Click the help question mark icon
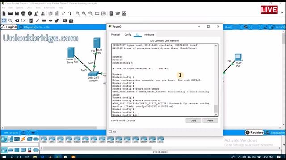 [282, 13]
